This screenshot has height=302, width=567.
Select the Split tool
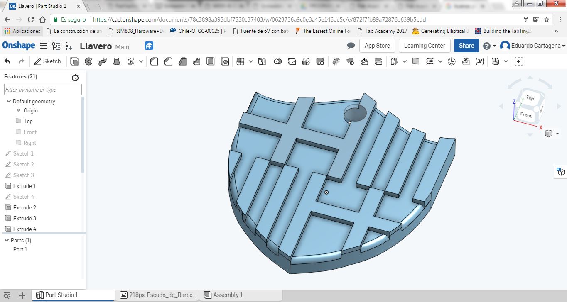[x=292, y=61]
